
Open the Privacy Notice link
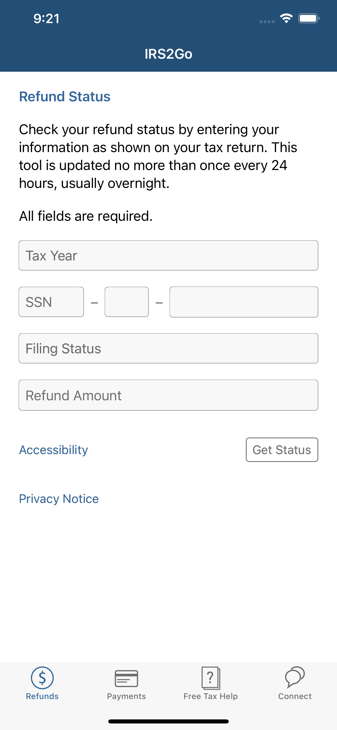[x=59, y=499]
